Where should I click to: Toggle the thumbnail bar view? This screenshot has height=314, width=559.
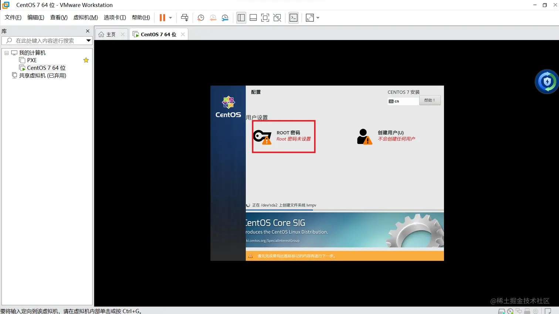[253, 18]
